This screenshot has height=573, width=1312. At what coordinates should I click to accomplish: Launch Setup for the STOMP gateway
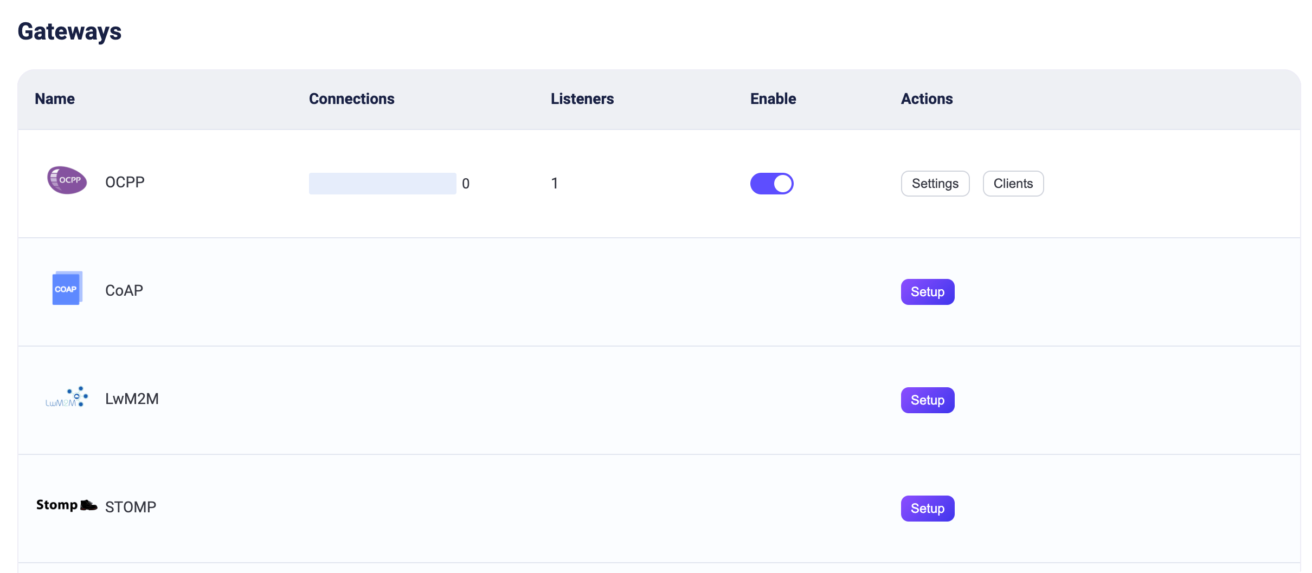tap(927, 509)
